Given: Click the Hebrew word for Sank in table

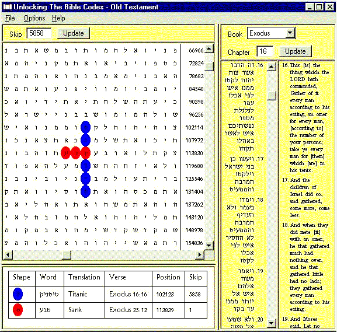Looking at the screenshot, I should coord(45,310).
